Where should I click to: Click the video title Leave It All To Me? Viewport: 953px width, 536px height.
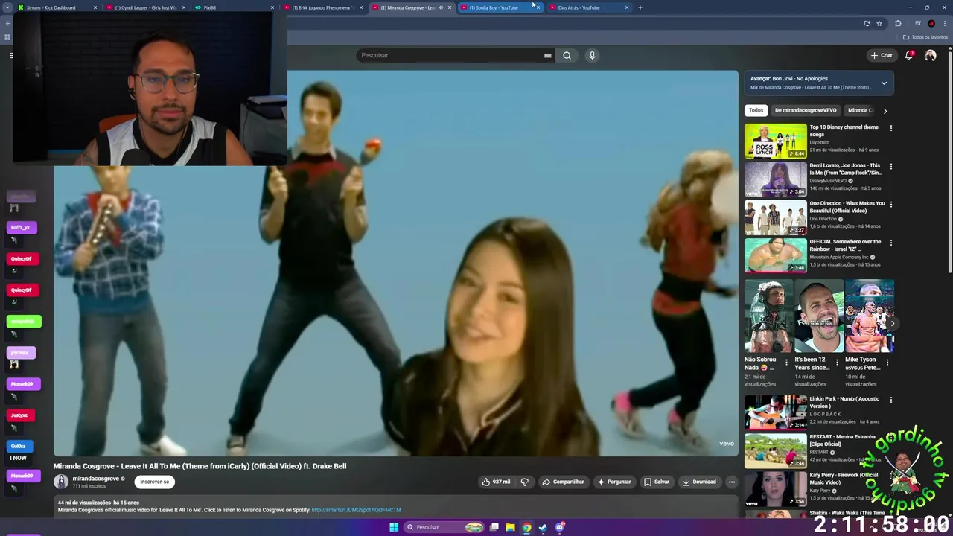(x=200, y=466)
